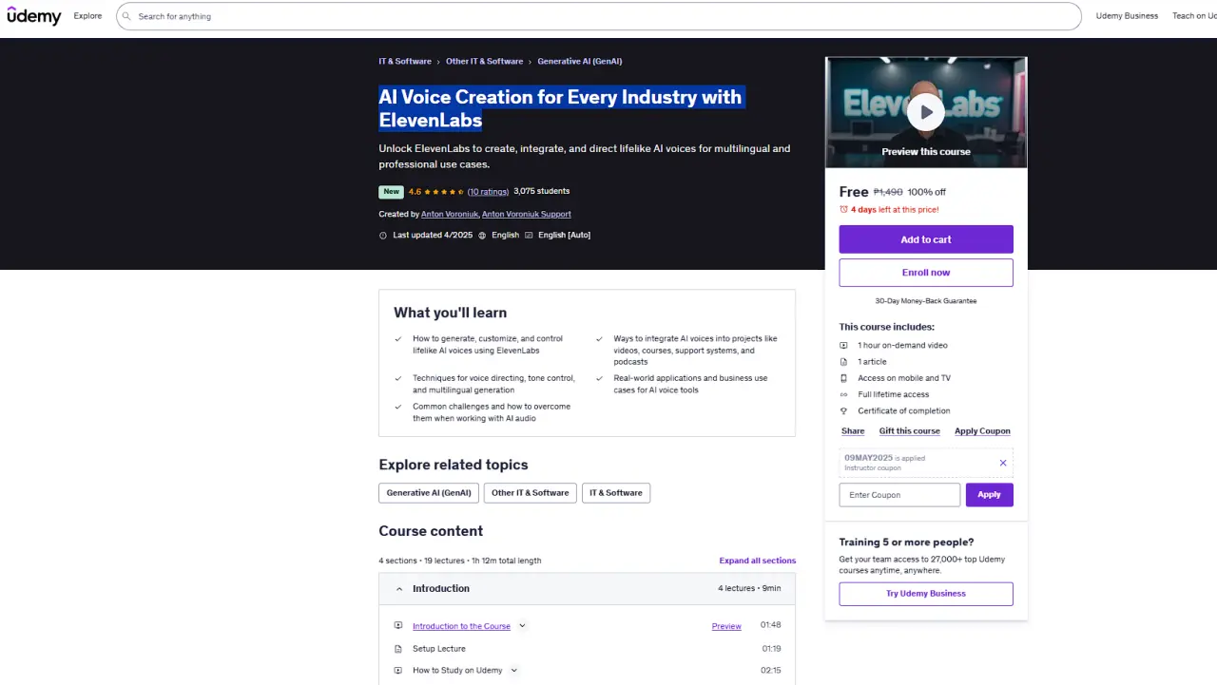Select IT & Software related topic chip
The width and height of the screenshot is (1217, 685).
(616, 493)
